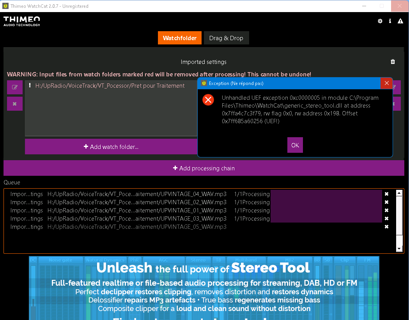Remove UPVINTAGE_05_WAV.mp3 from the queue
409x320 pixels.
click(x=386, y=226)
